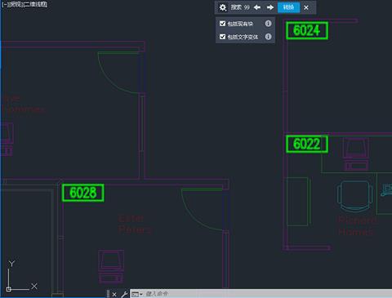Jump to next match with right arrow
The width and height of the screenshot is (392, 298).
click(270, 7)
